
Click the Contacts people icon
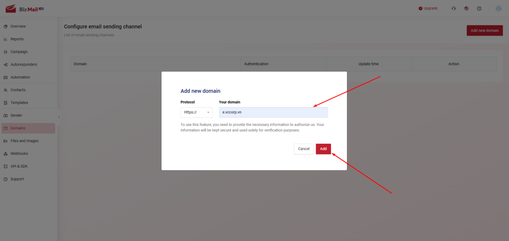[x=5, y=90]
